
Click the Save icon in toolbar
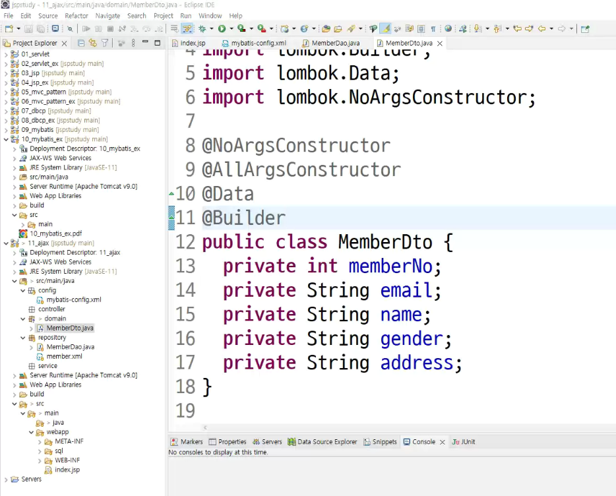(x=28, y=28)
